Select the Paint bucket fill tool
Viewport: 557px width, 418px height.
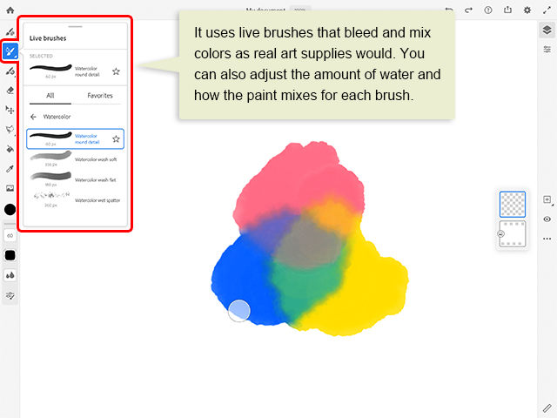click(10, 149)
